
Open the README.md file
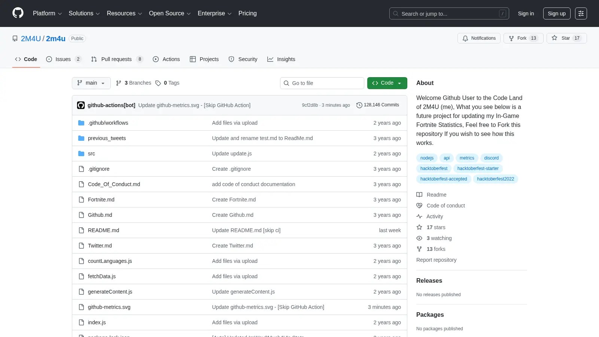pyautogui.click(x=103, y=230)
